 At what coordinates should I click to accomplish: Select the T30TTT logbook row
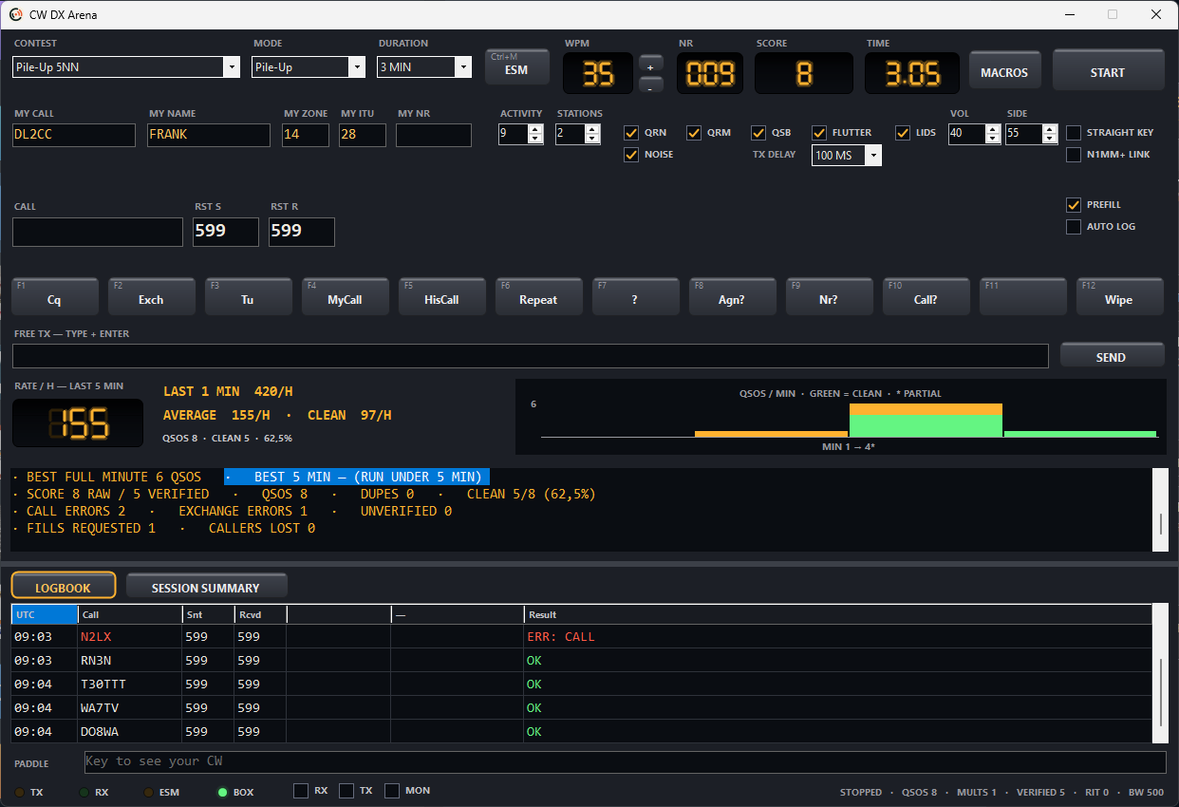[x=582, y=684]
